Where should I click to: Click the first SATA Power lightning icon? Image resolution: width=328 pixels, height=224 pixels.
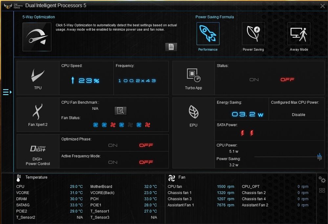click(242, 133)
